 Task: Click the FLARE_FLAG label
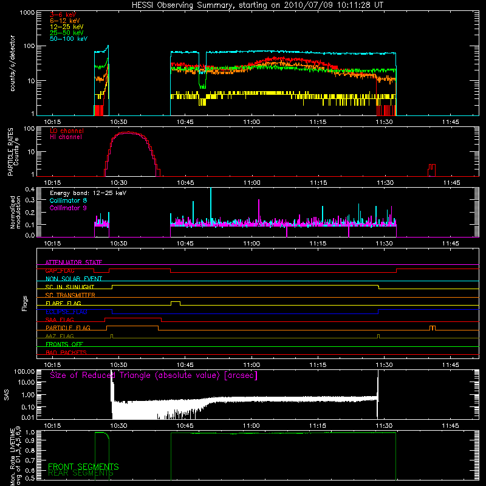(63, 303)
